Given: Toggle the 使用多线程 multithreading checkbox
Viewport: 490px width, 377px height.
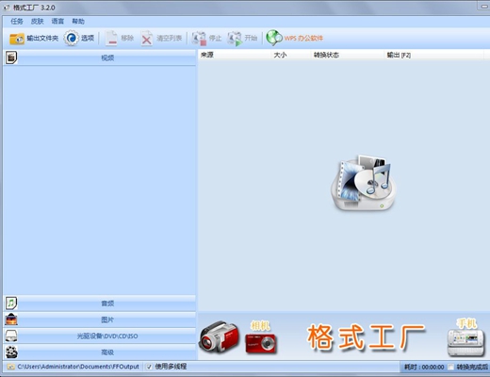Looking at the screenshot, I should [x=149, y=367].
